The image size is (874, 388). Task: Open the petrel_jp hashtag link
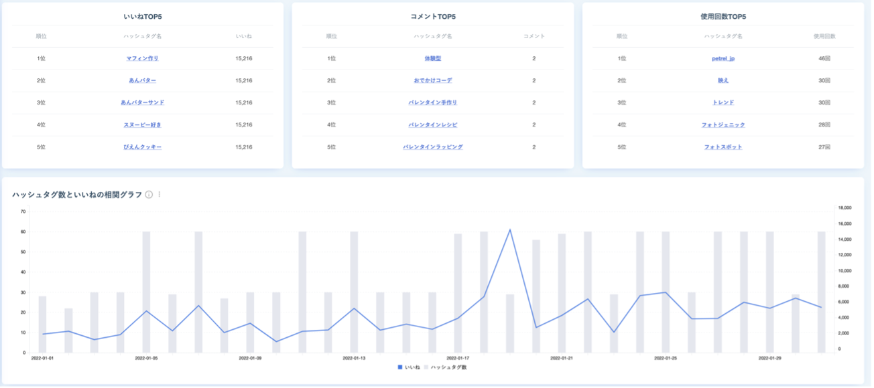(723, 58)
